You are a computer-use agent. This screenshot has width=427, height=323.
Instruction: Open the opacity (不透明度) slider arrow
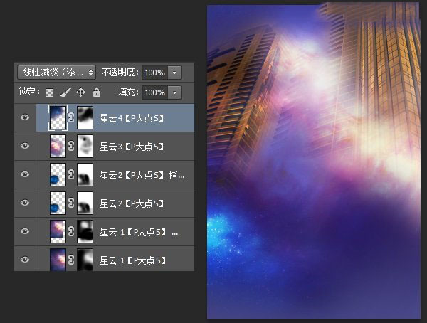(x=175, y=73)
